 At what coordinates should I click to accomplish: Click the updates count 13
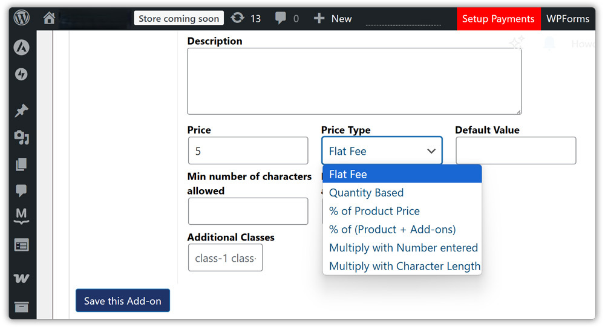click(x=255, y=19)
